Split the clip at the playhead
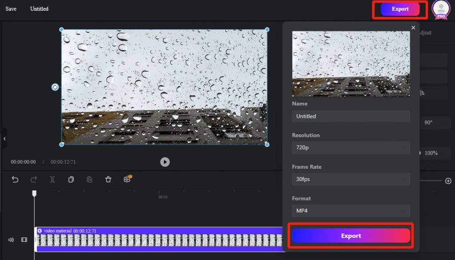The height and width of the screenshot is (260, 455). tap(52, 179)
